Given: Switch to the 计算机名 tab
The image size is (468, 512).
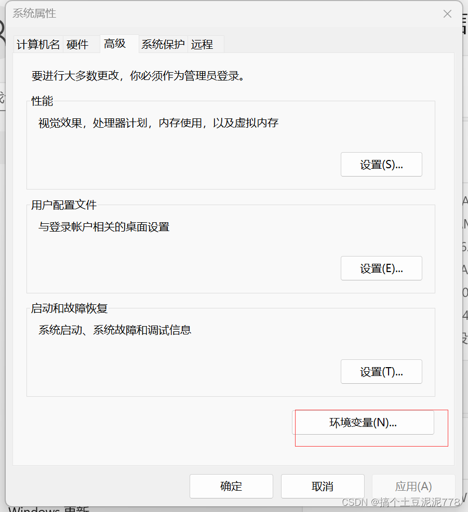Looking at the screenshot, I should click(38, 45).
